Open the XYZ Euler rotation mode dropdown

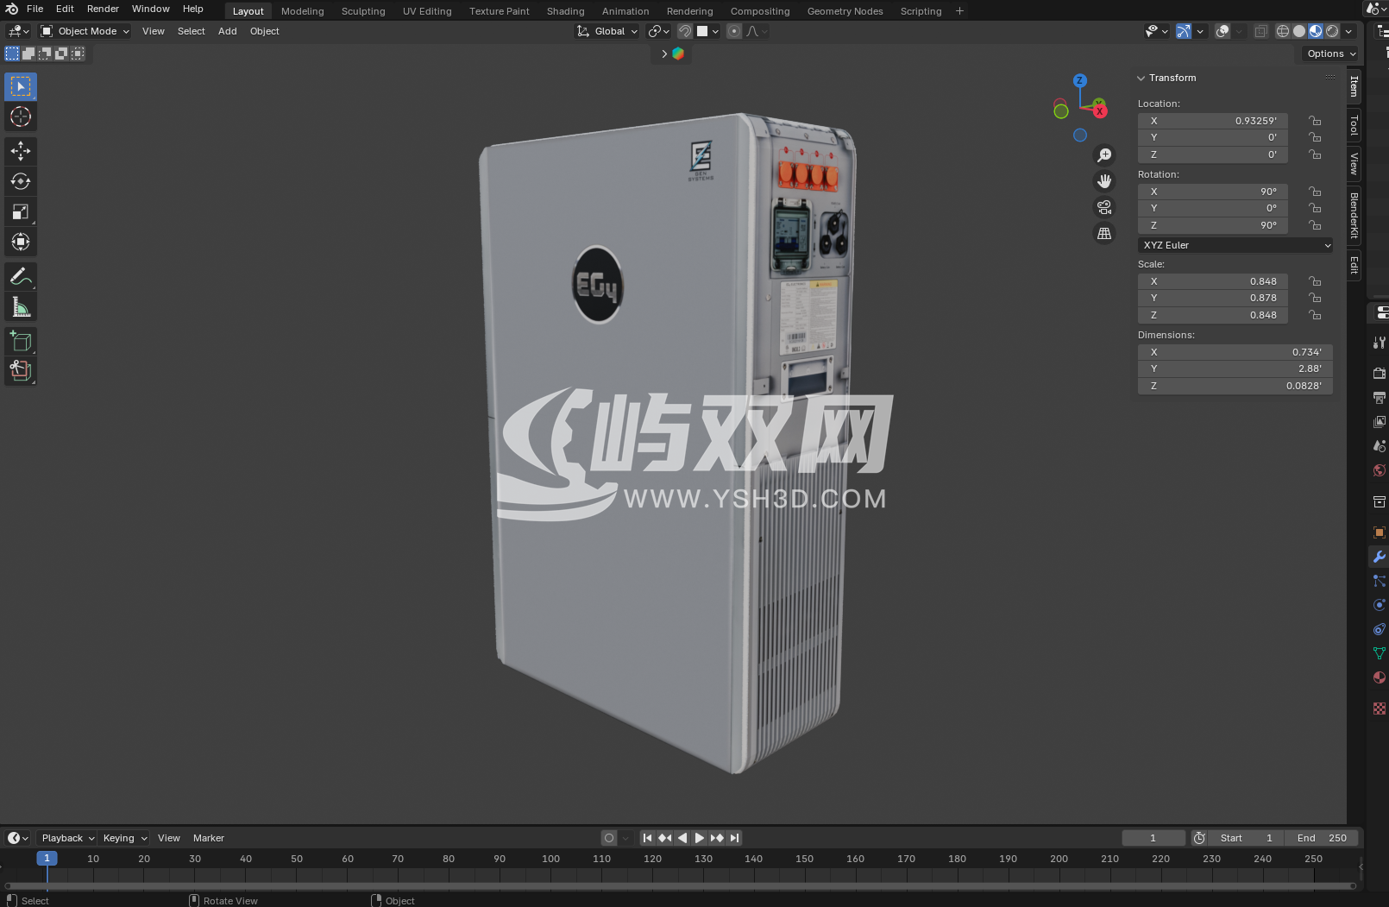(1235, 245)
